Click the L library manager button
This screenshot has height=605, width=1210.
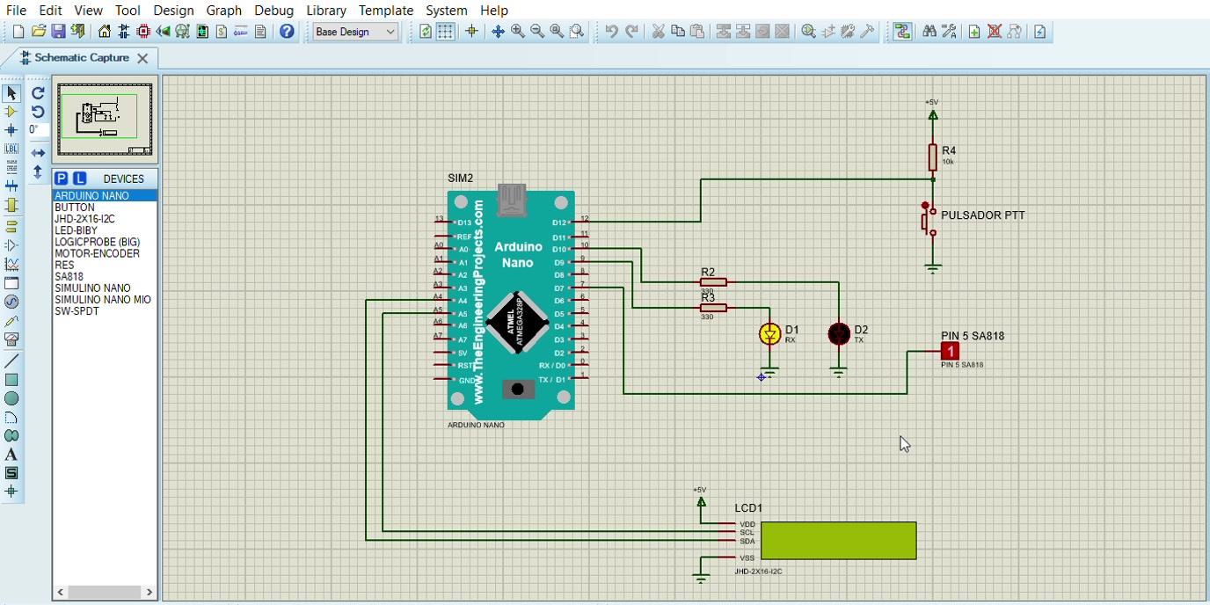(x=79, y=179)
